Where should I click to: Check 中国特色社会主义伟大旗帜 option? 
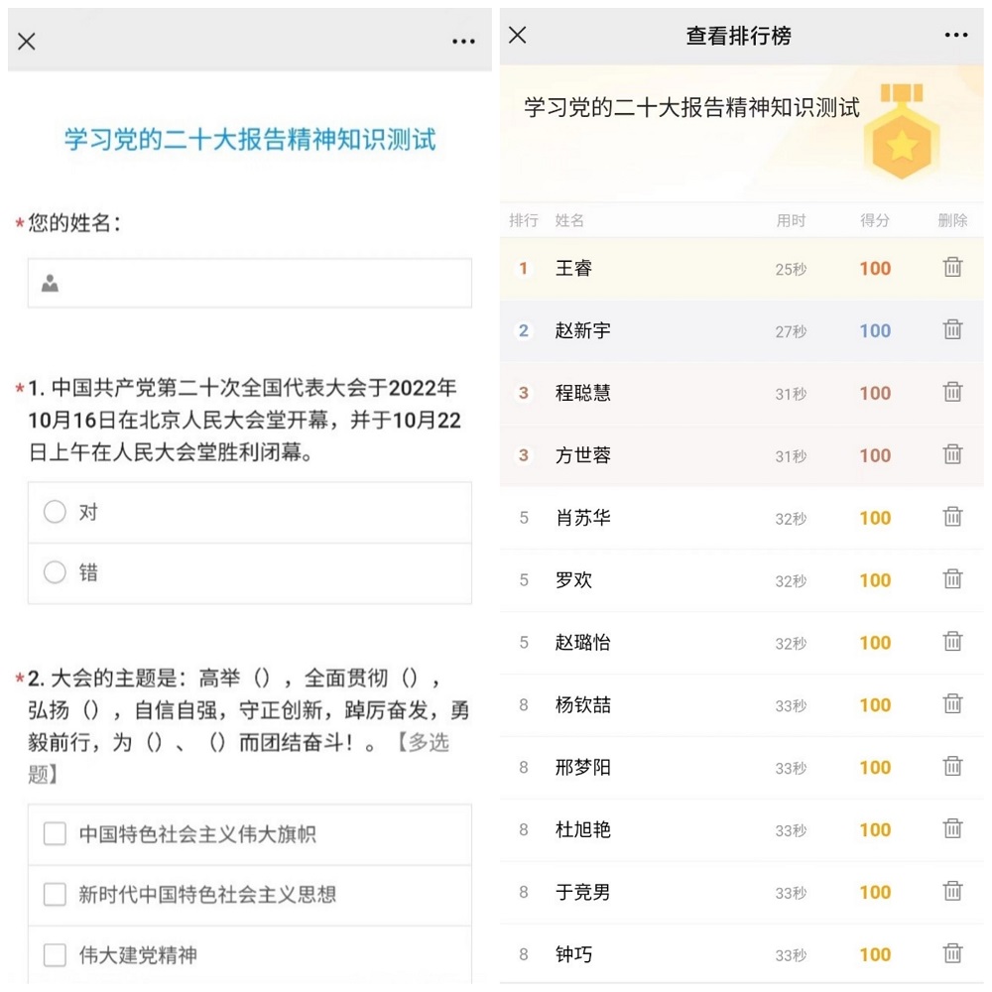(56, 834)
